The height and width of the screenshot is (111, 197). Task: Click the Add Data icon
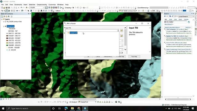coord(26,8)
